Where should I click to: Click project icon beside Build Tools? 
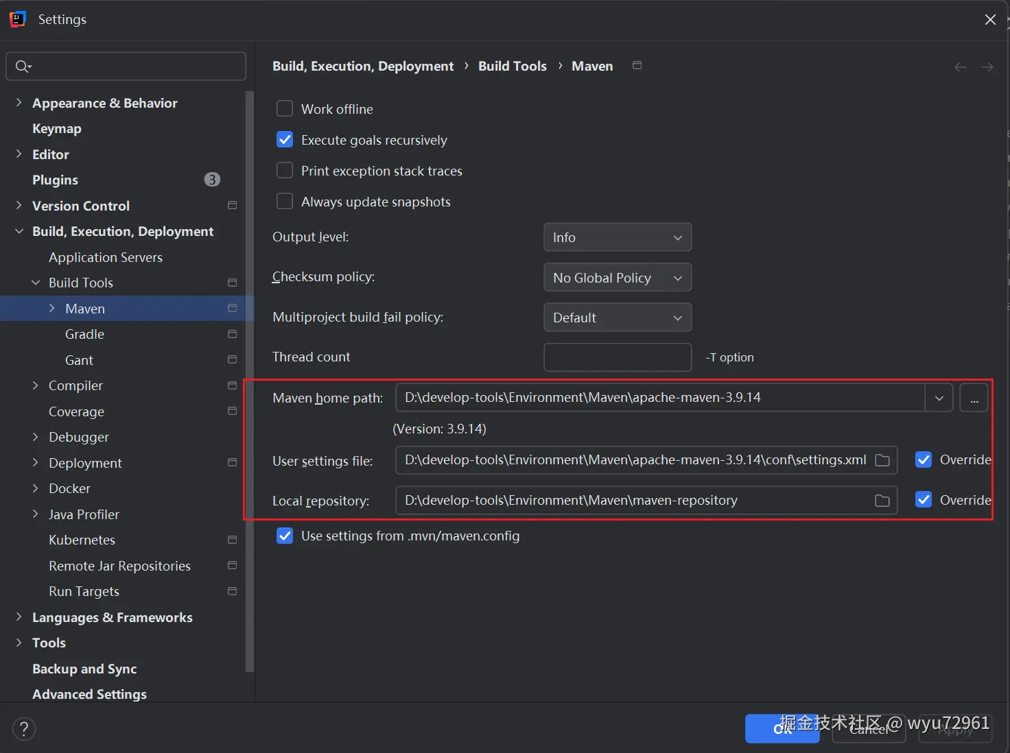pyautogui.click(x=232, y=283)
